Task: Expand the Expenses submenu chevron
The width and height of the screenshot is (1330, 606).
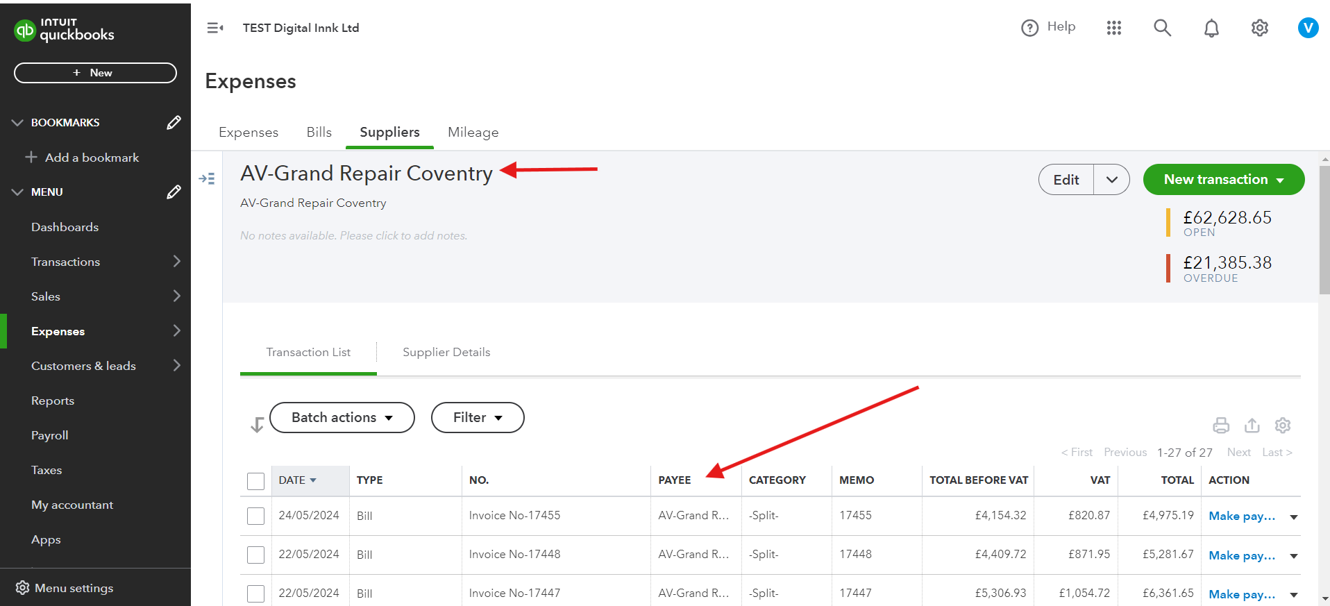Action: pyautogui.click(x=176, y=330)
